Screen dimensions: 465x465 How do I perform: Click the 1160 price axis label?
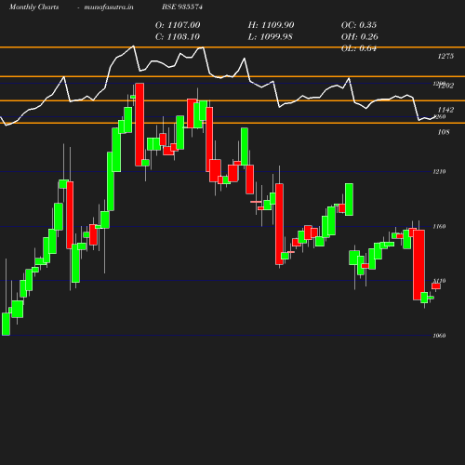(x=439, y=226)
